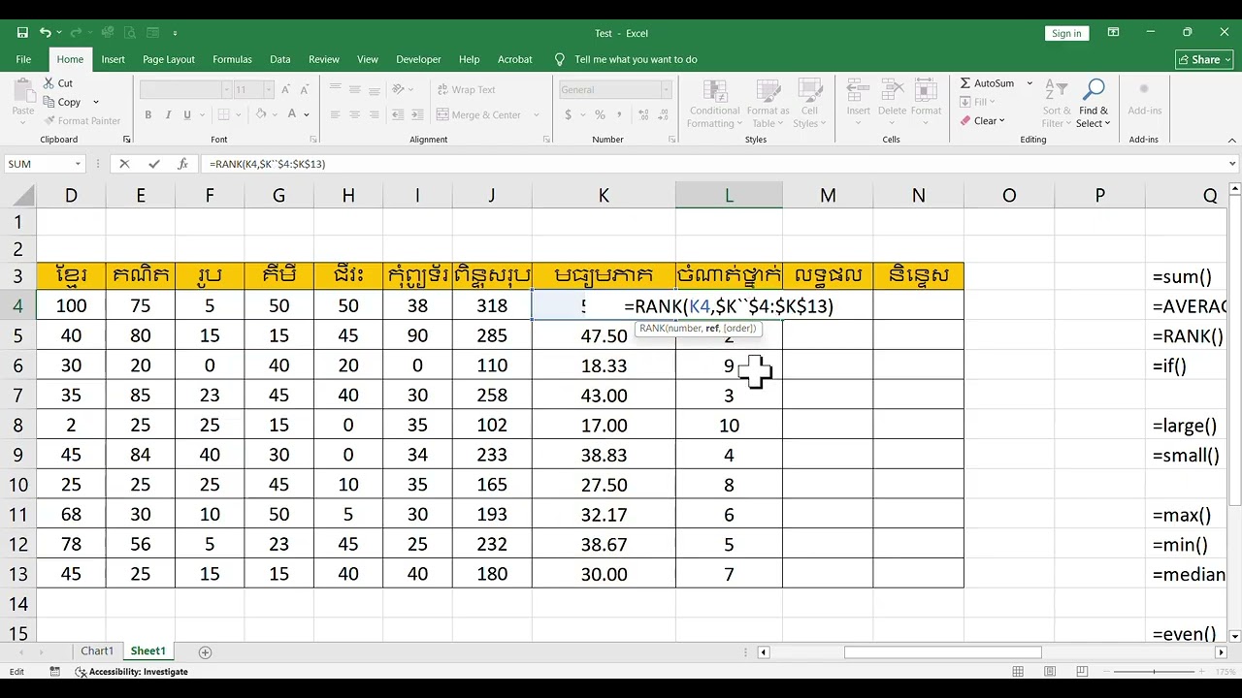Save the workbook with the Save icon
This screenshot has width=1242, height=698.
[x=22, y=33]
